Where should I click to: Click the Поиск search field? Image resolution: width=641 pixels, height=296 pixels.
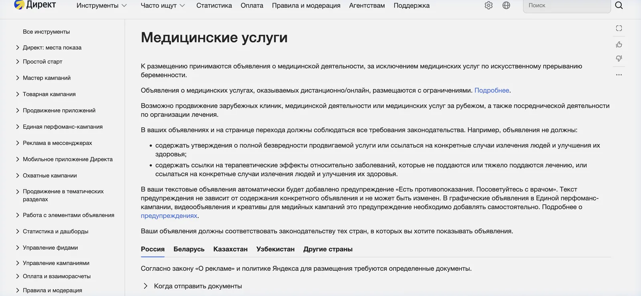tap(567, 6)
